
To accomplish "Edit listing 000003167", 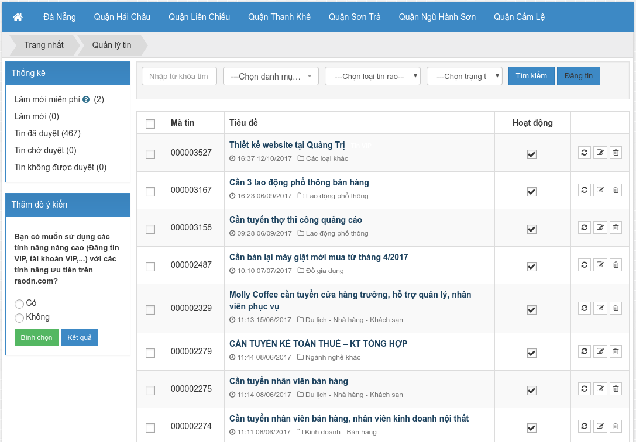I will click(600, 190).
